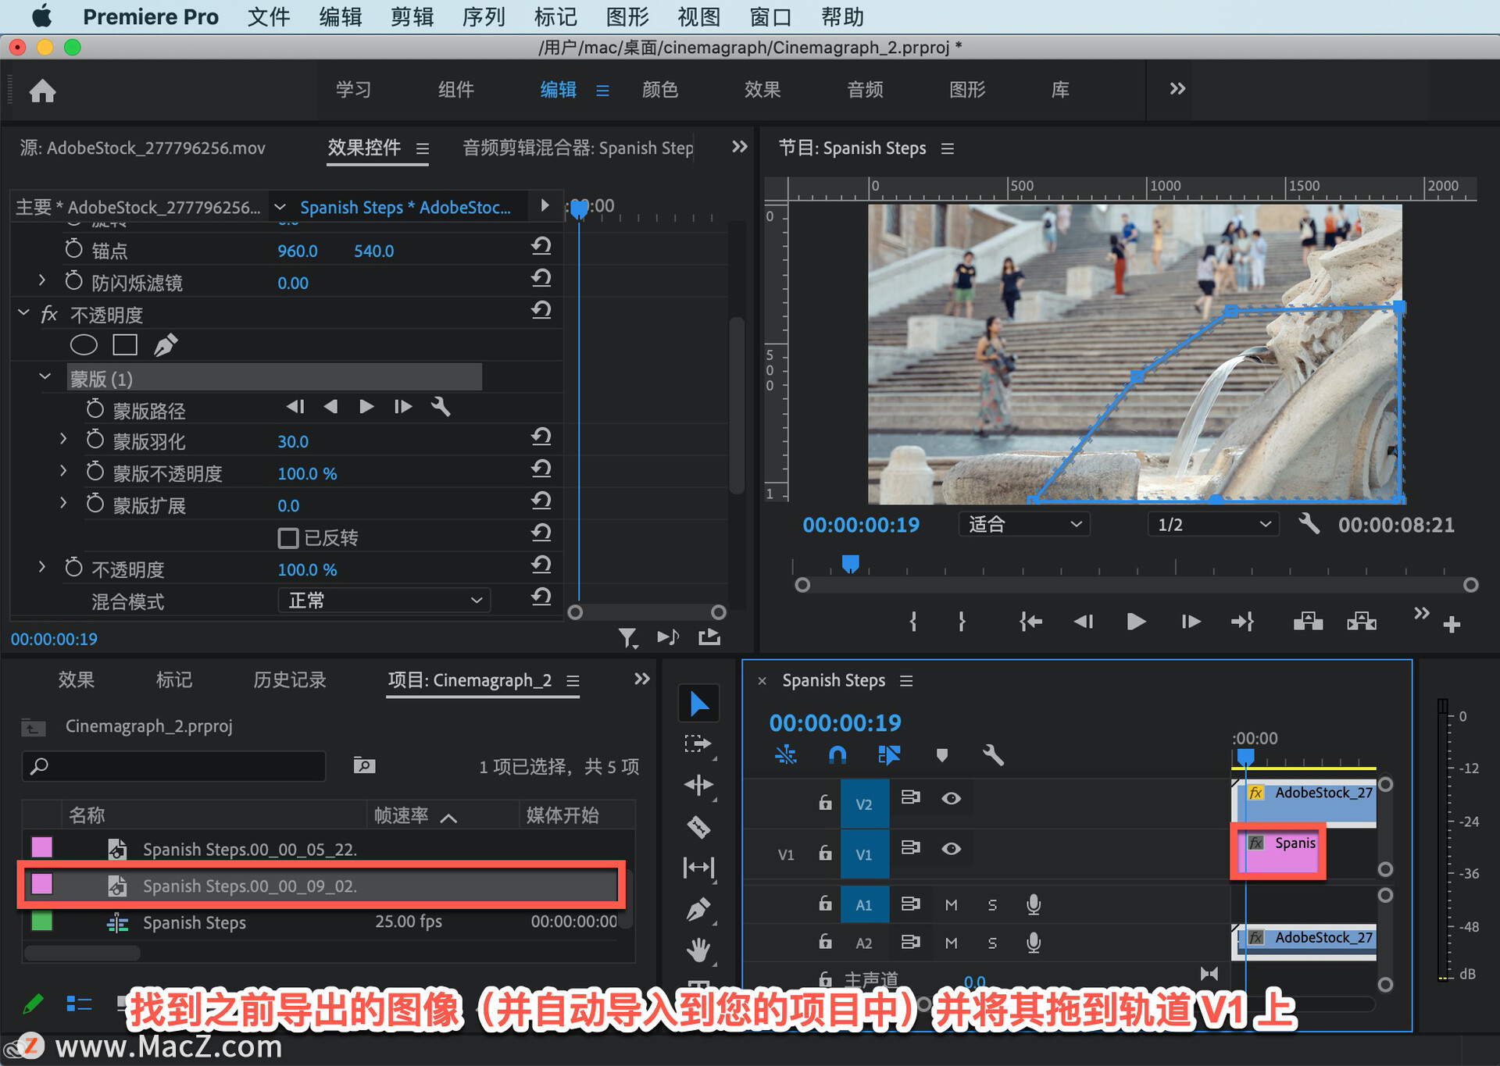
Task: Toggle Linked Selection in timeline
Action: pos(889,754)
